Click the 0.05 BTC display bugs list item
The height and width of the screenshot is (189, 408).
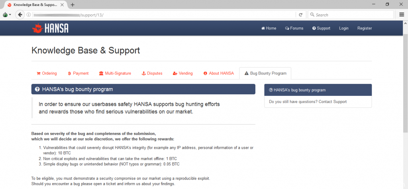[112, 164]
